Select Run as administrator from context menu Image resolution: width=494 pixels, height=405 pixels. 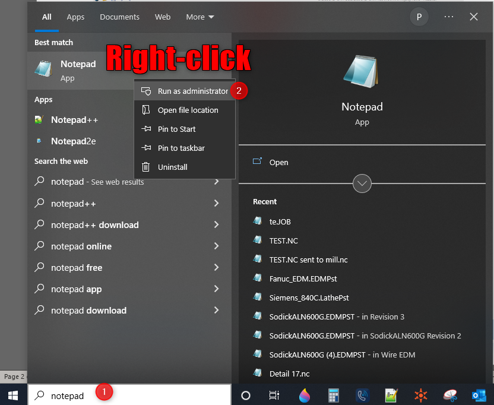click(192, 91)
